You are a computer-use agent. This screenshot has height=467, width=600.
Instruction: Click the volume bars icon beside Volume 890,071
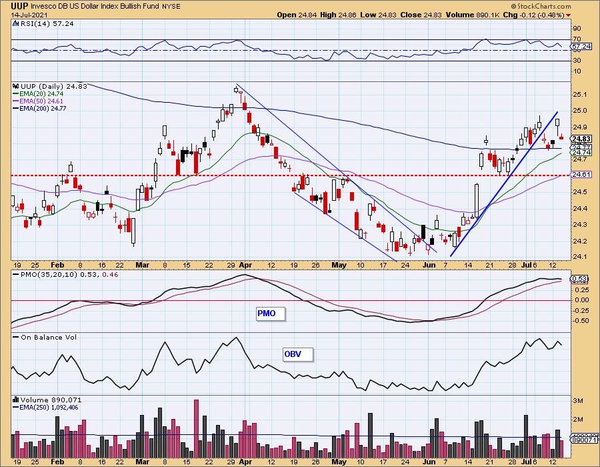tap(16, 400)
